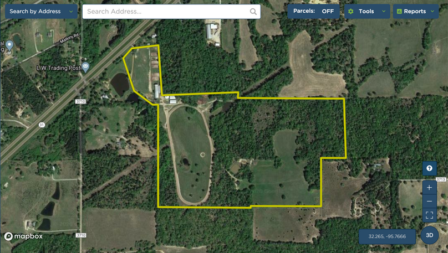The height and width of the screenshot is (253, 448).
Task: Switch map to 3D view
Action: [x=430, y=235]
